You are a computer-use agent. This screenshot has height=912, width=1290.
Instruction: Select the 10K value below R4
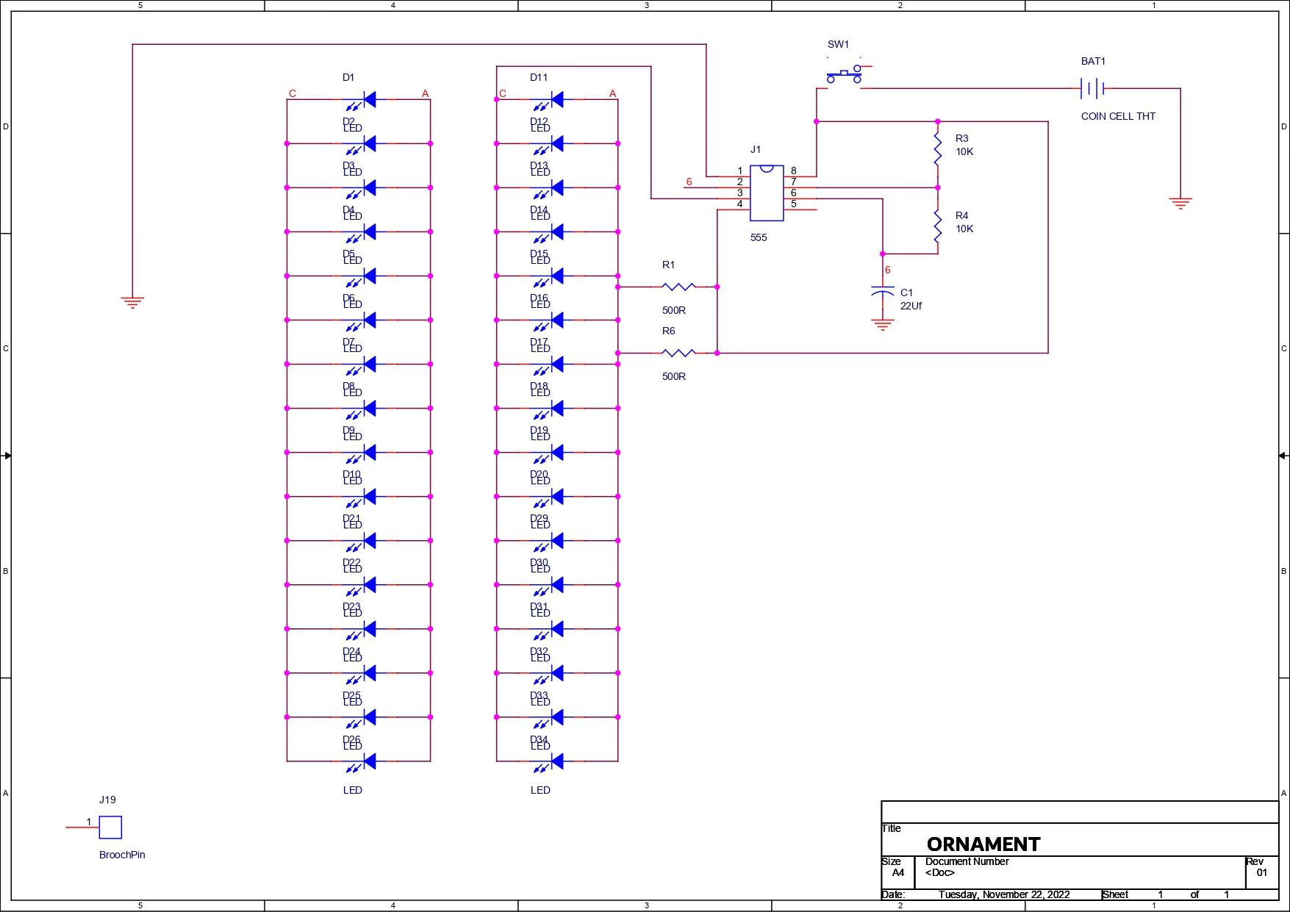[x=964, y=229]
